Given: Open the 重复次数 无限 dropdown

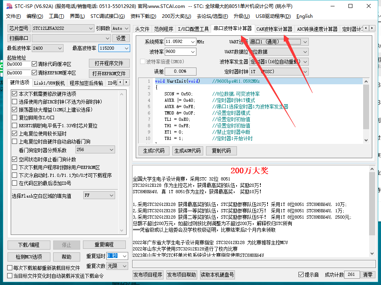Looking at the screenshot, I should click(117, 266).
